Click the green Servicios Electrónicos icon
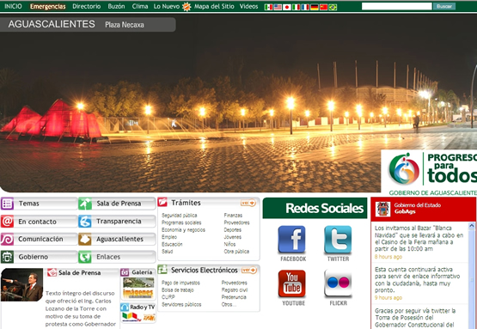Image resolution: width=477 pixels, height=329 pixels. tap(162, 269)
